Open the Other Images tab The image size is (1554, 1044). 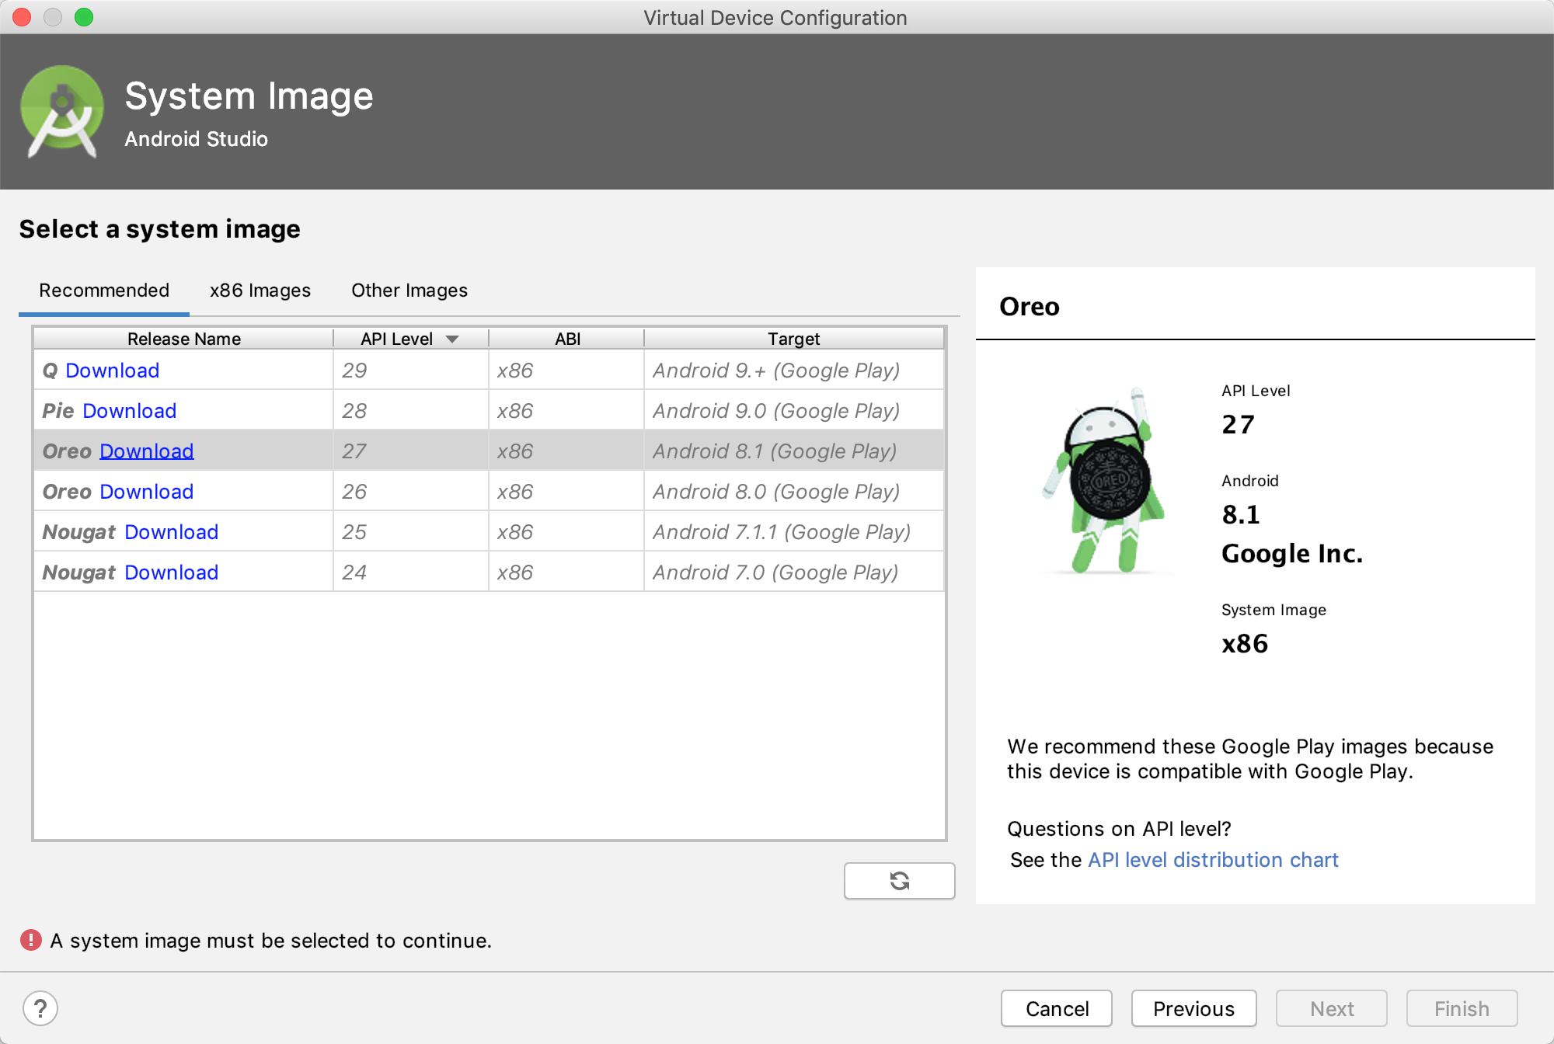point(409,291)
